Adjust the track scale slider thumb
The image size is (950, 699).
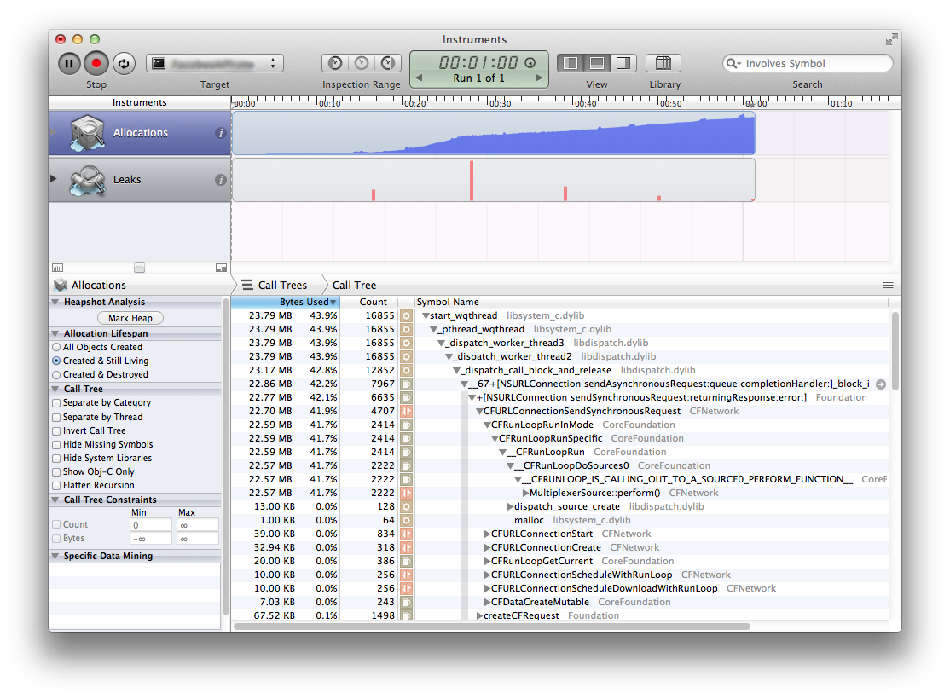pyautogui.click(x=139, y=268)
